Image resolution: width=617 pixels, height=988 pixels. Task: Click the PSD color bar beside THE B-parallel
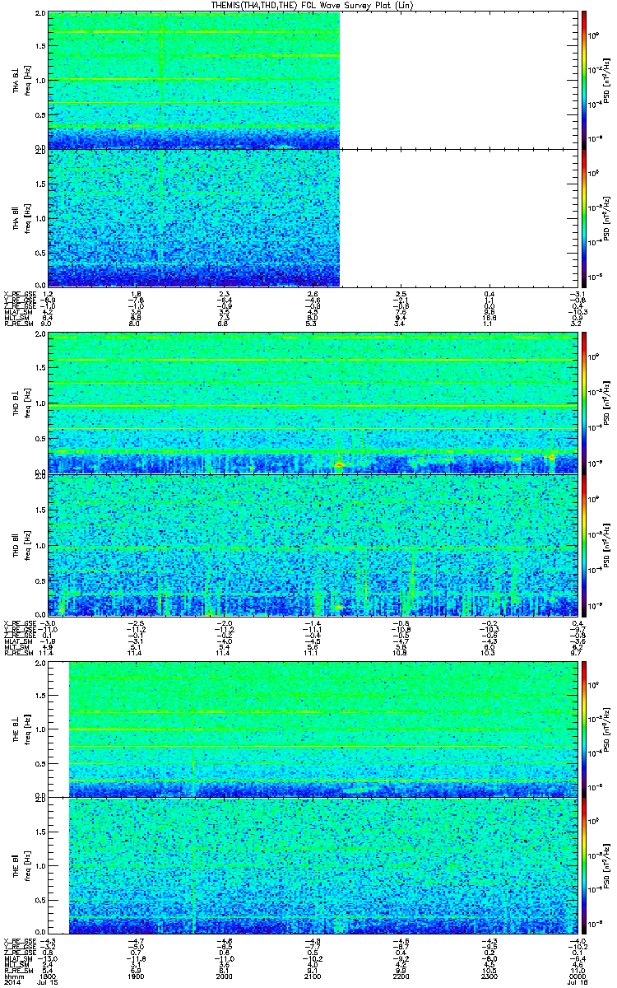click(x=584, y=866)
